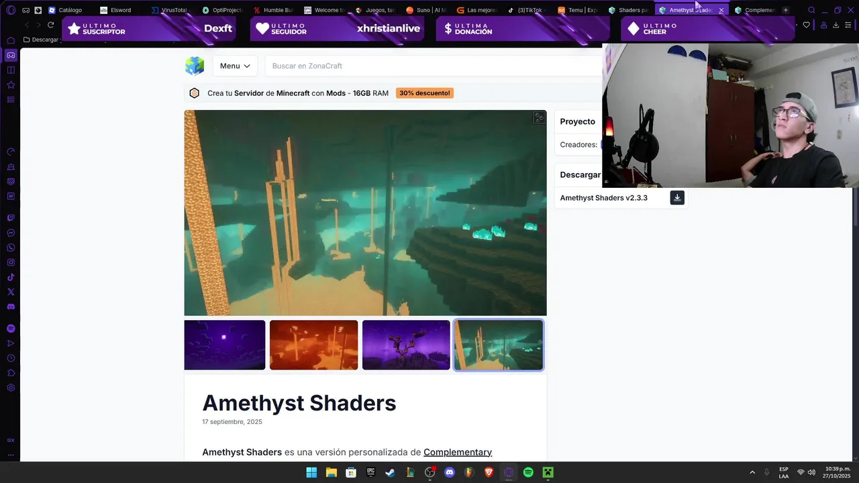
Task: Open Twitch in the sidebar
Action: pos(11,218)
